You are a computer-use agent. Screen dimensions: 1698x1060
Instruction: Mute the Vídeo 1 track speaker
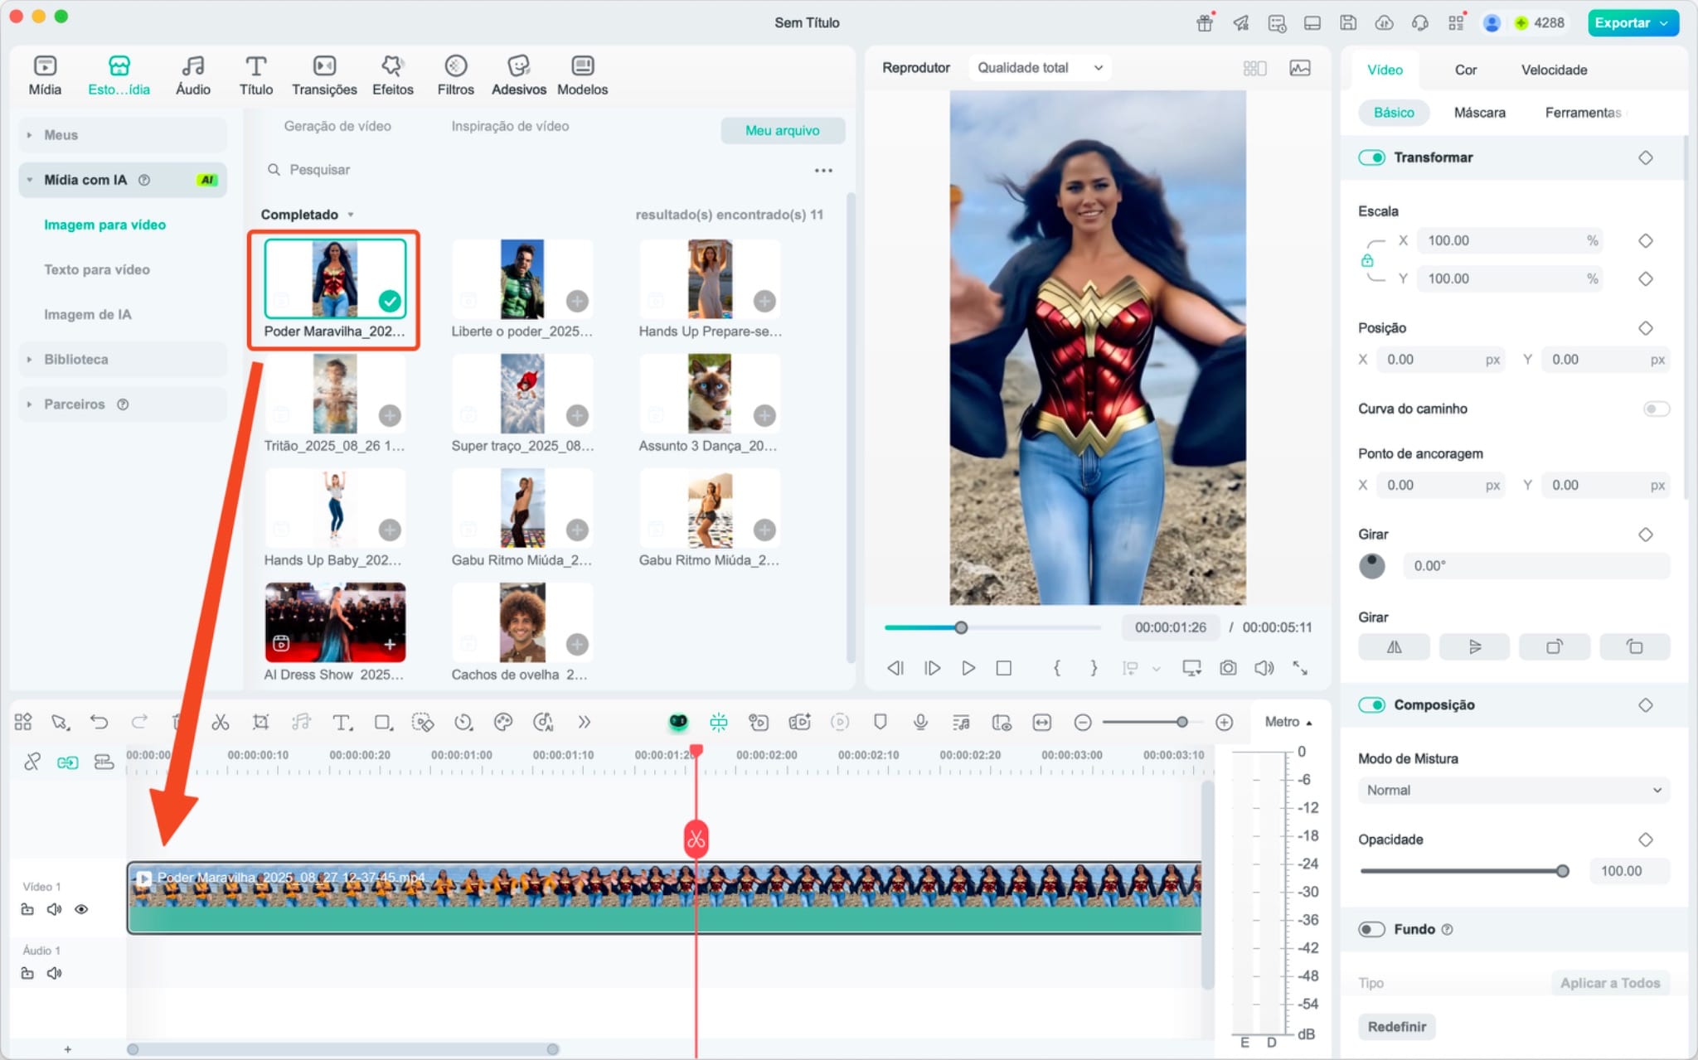point(54,909)
